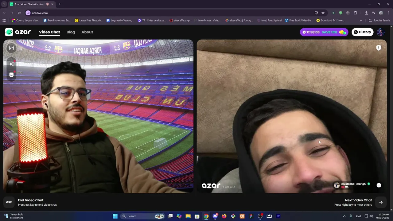Open Firefox from the taskbar
This screenshot has width=393, height=221.
coord(224,216)
